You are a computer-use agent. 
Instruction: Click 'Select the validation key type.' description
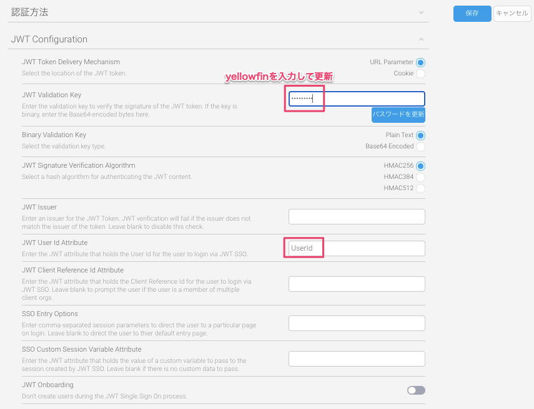coord(64,146)
